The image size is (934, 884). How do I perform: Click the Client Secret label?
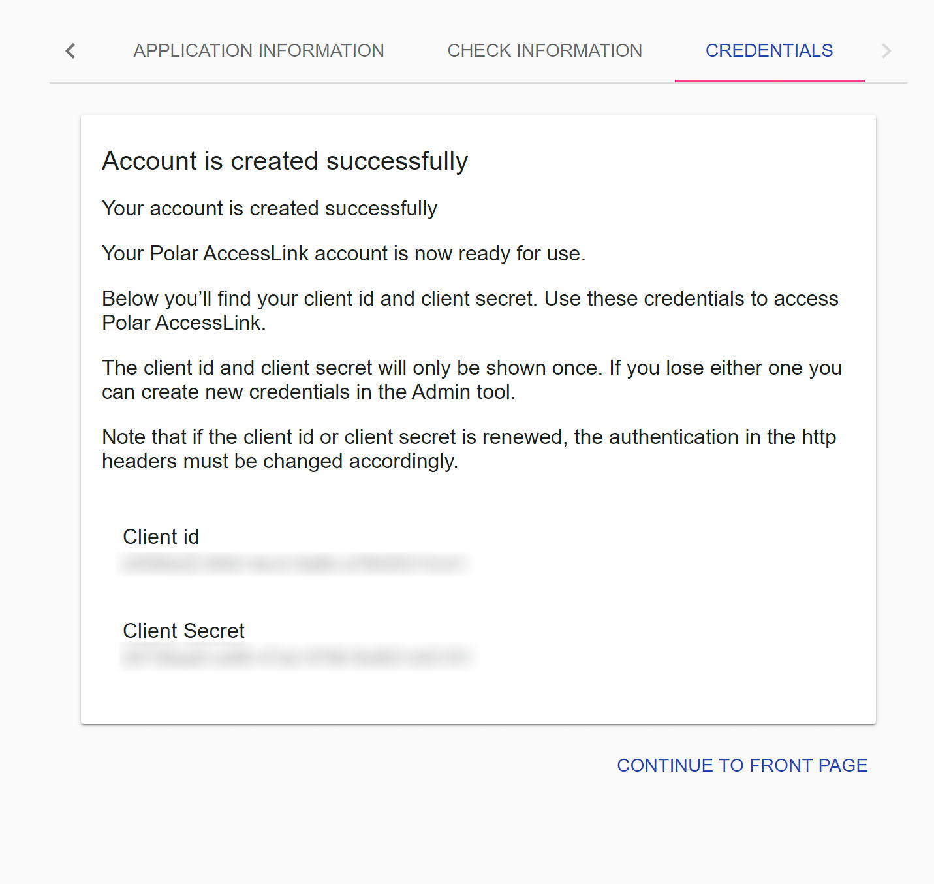click(183, 631)
